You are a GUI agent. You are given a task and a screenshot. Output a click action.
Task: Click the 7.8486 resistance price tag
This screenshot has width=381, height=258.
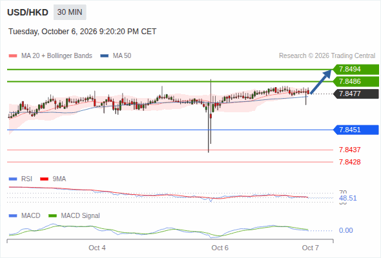coord(356,81)
